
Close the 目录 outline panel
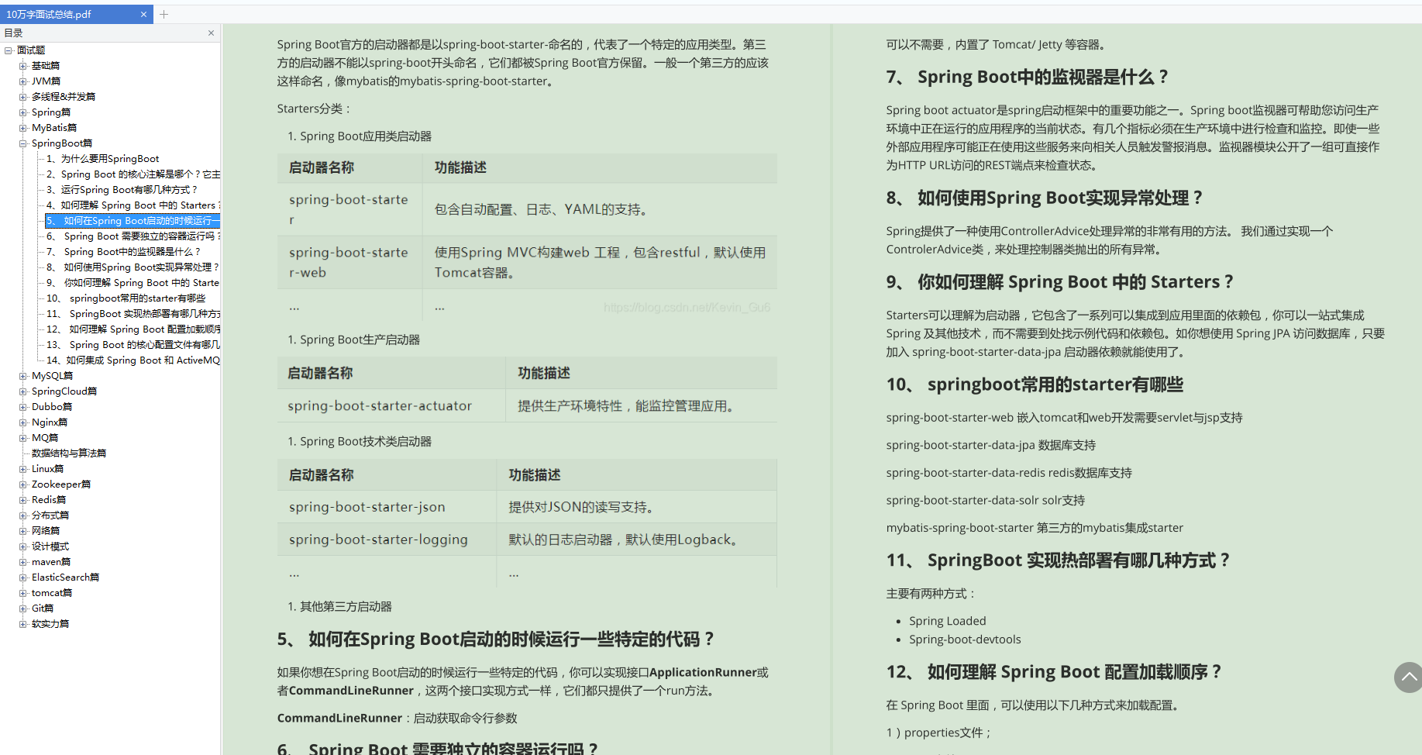click(x=211, y=33)
